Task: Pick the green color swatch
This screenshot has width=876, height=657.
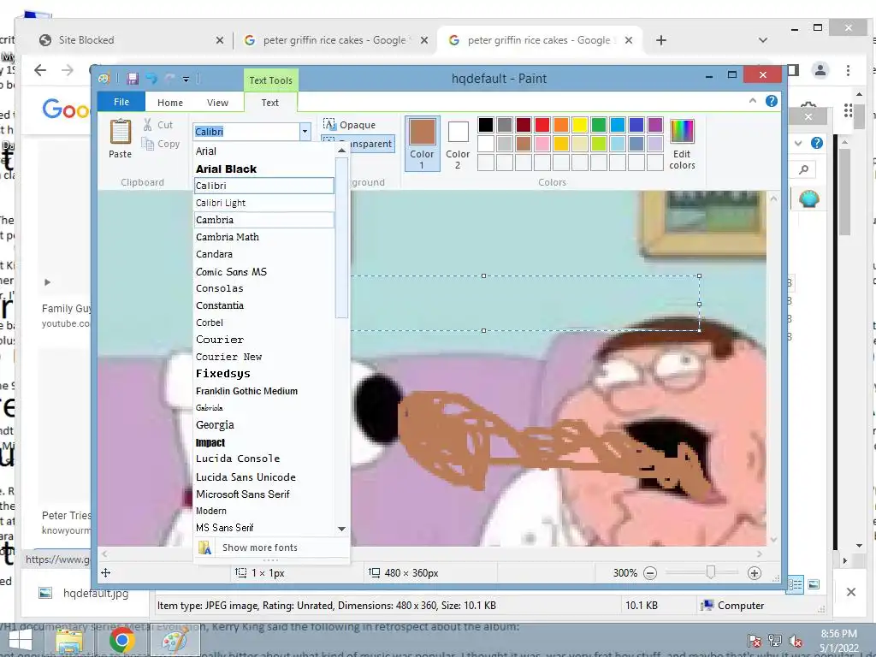Action: 598,125
